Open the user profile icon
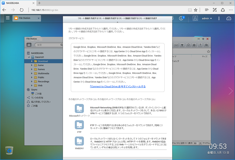The image size is (235, 160). [195, 18]
